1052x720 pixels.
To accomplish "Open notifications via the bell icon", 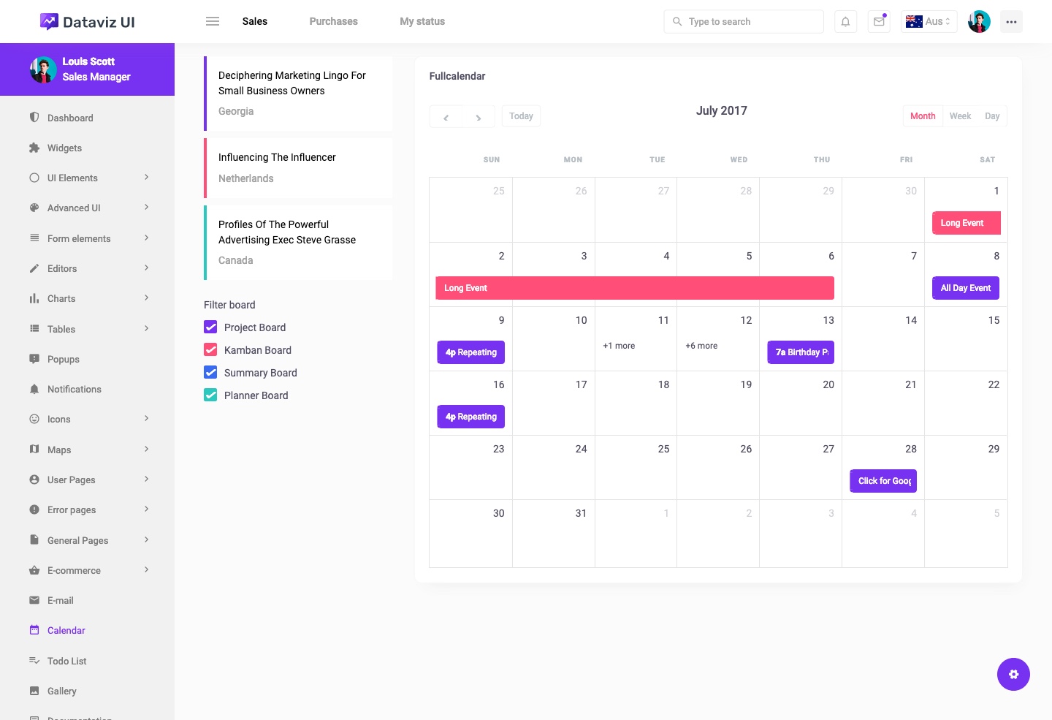I will 845,21.
